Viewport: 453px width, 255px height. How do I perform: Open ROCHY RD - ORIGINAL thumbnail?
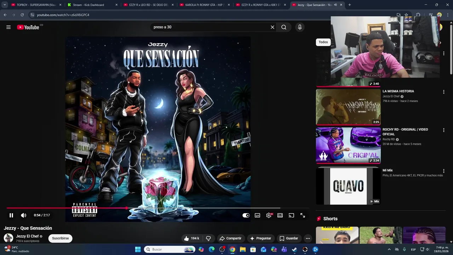coord(348,145)
